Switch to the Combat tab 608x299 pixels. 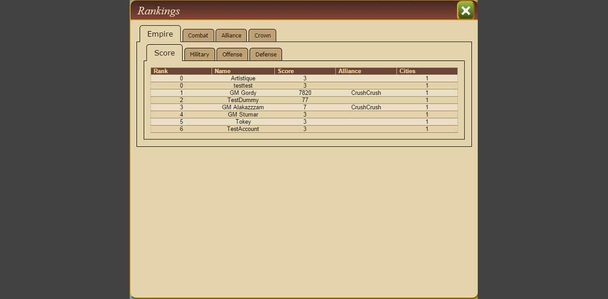pos(198,35)
